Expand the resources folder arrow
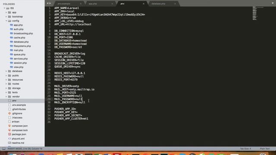This screenshot has height=155, width=276. click(x=6, y=80)
